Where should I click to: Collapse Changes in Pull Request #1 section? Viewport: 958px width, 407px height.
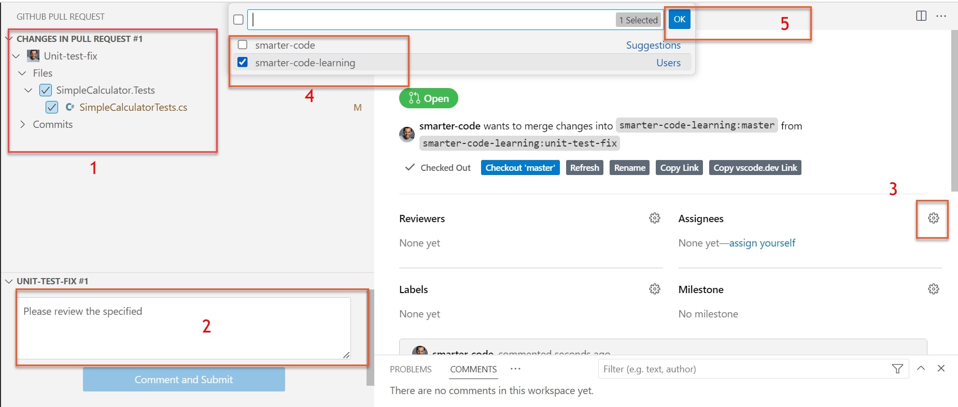[x=9, y=39]
